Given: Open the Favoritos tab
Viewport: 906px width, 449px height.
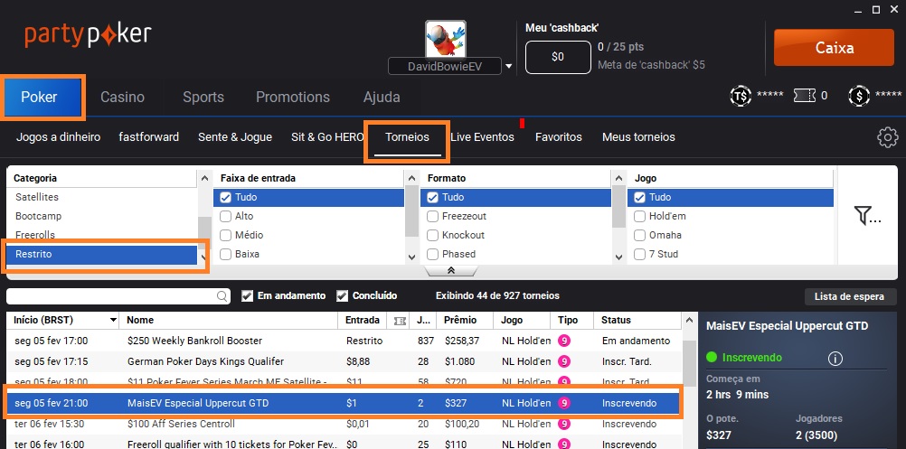Looking at the screenshot, I should (558, 137).
